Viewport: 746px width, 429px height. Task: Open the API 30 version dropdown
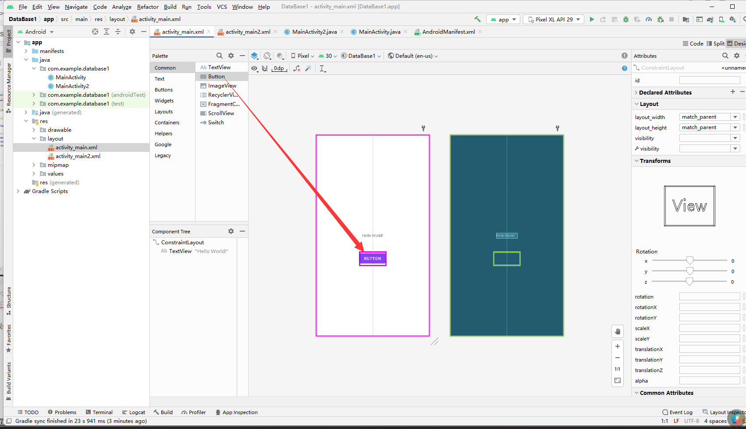pyautogui.click(x=327, y=56)
